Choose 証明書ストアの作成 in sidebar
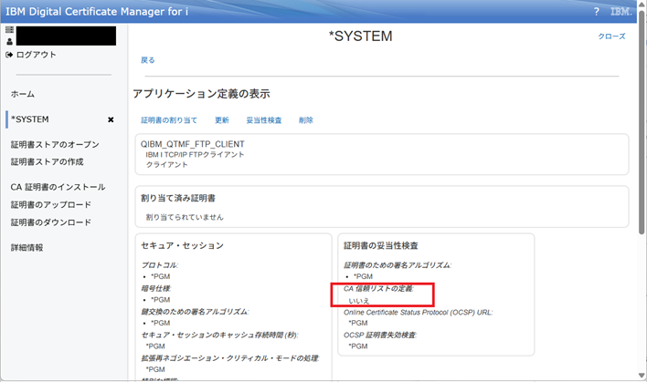Screen dimensions: 647x382 (47, 161)
